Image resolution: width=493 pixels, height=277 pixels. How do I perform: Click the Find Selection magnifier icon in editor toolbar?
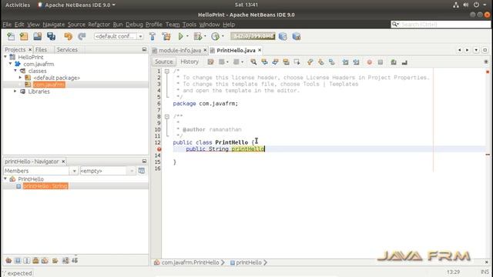click(x=253, y=62)
